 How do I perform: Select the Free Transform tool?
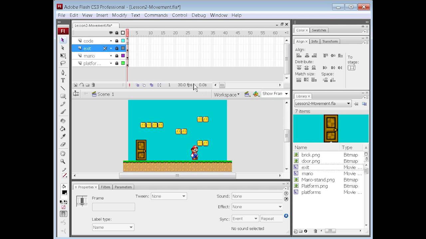click(63, 55)
